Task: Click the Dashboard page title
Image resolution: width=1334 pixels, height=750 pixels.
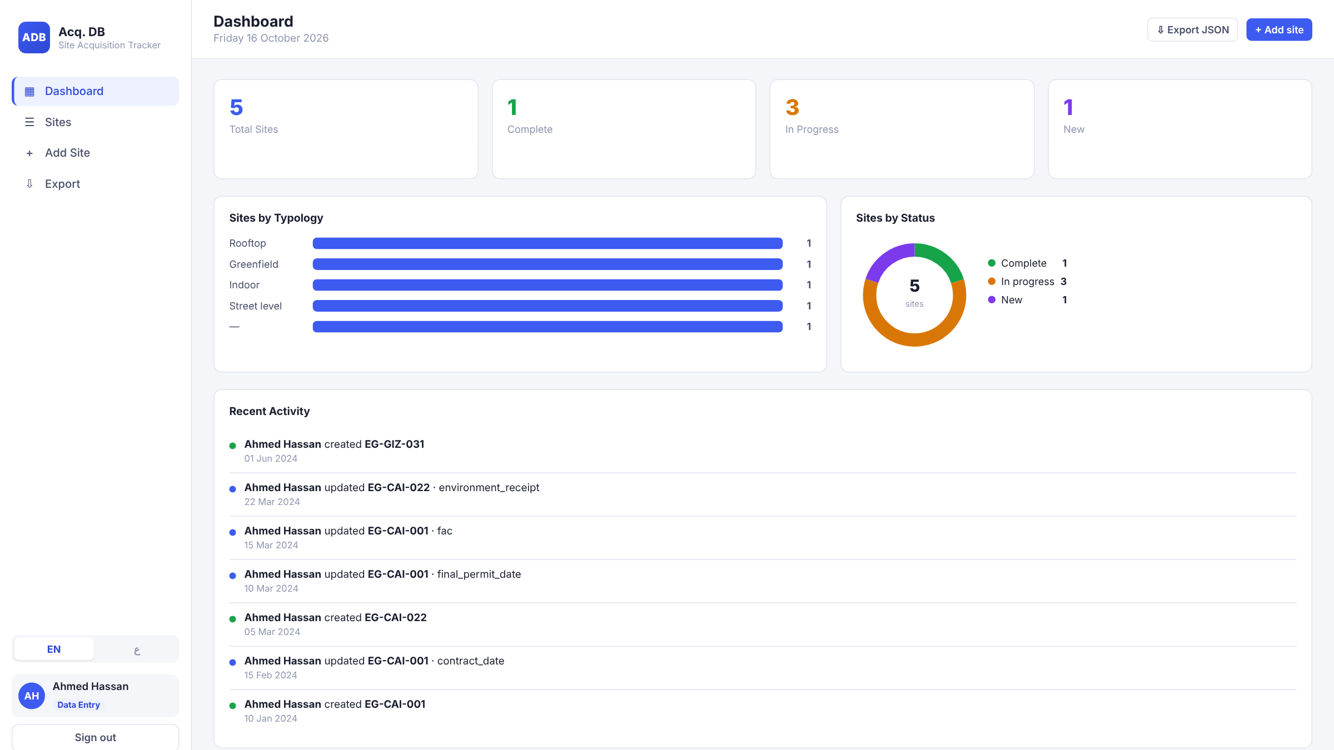Action: [253, 21]
